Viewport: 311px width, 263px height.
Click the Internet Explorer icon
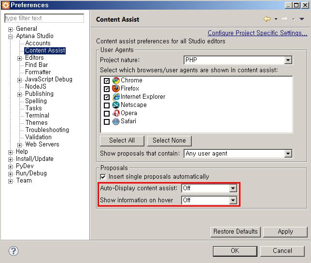click(x=116, y=97)
